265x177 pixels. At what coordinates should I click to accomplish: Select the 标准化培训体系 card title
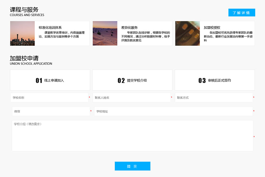point(50,28)
